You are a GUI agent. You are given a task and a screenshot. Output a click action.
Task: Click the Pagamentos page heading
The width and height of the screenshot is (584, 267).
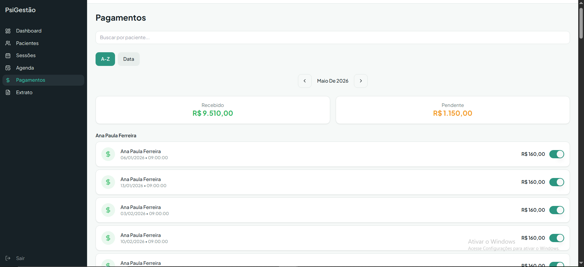coord(121,18)
